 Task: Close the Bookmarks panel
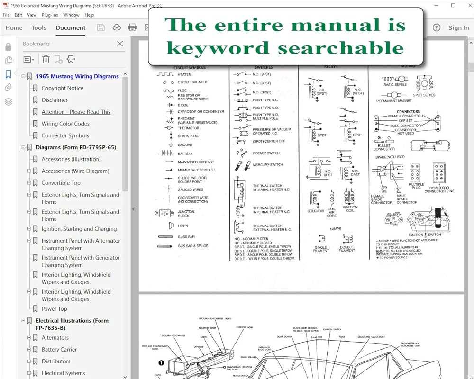coord(120,44)
